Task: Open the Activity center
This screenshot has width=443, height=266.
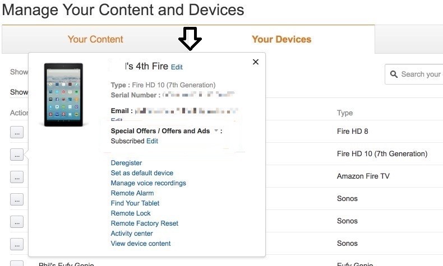Action: (x=132, y=234)
